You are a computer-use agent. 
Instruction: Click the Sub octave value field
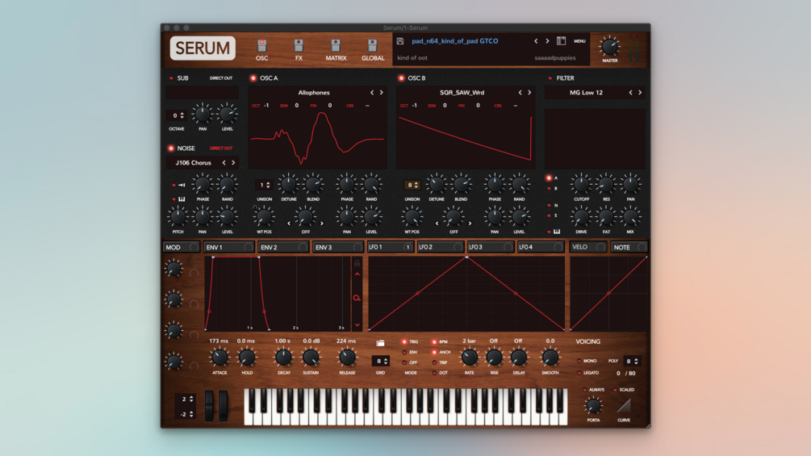coord(176,115)
